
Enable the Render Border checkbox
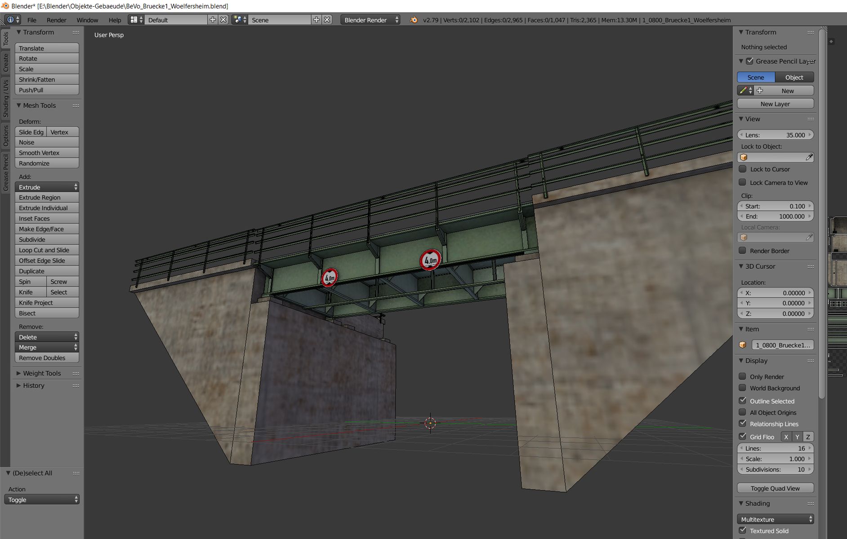click(743, 251)
